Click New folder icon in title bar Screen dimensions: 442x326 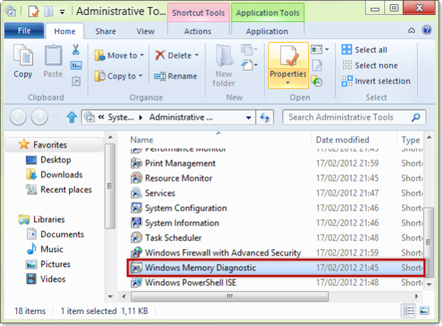click(49, 12)
